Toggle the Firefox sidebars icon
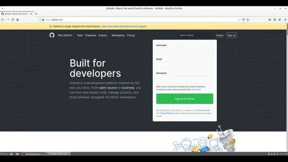This screenshot has height=162, width=288. (x=275, y=20)
